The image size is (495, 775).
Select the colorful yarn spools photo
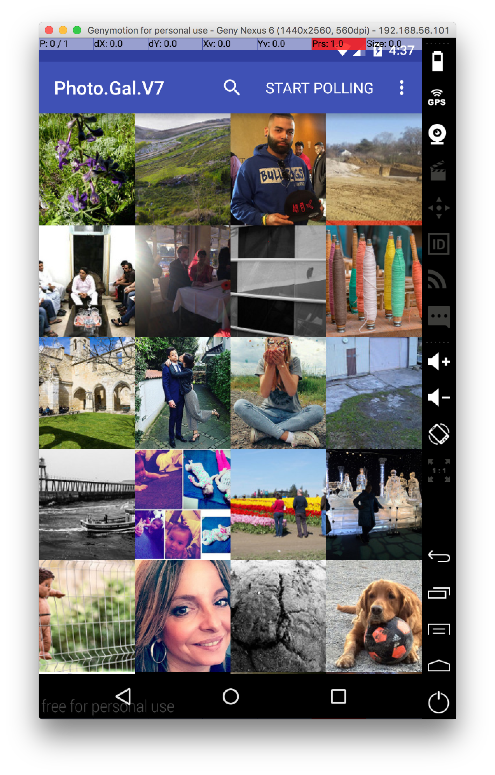click(374, 281)
